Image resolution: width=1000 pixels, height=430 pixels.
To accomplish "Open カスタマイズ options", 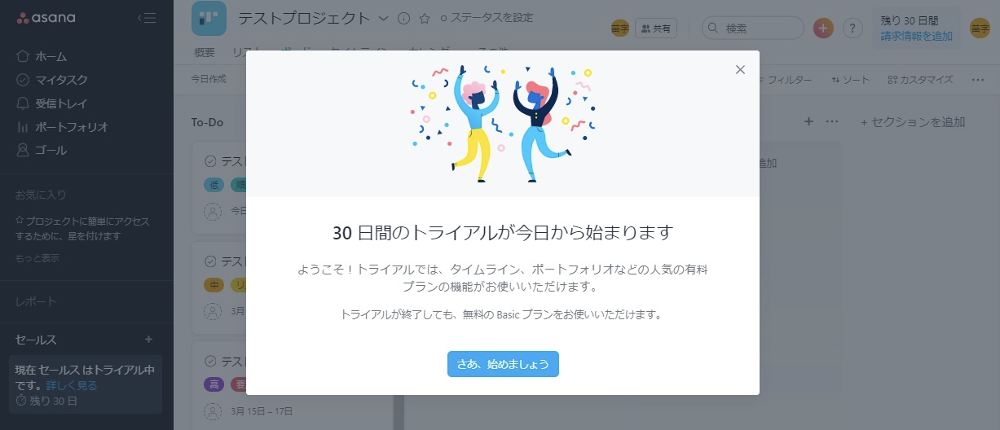I will [920, 80].
